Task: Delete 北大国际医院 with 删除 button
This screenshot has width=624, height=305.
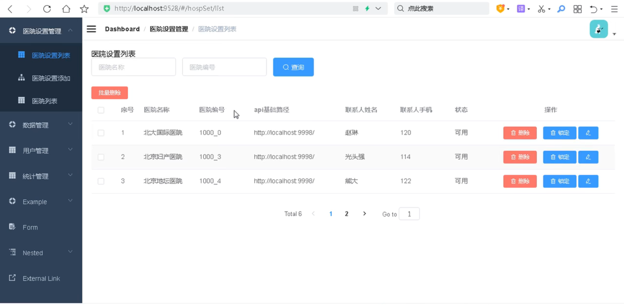Action: click(520, 133)
